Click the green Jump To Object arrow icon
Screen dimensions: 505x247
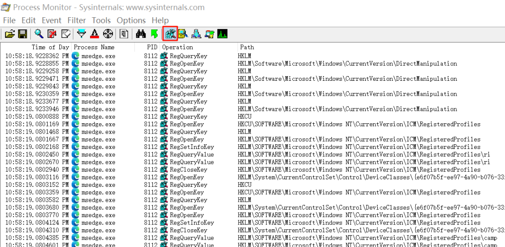(x=154, y=34)
